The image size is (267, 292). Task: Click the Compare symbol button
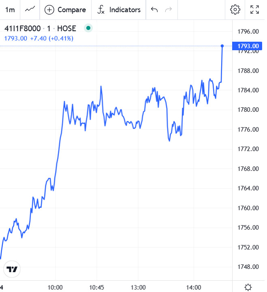point(65,10)
